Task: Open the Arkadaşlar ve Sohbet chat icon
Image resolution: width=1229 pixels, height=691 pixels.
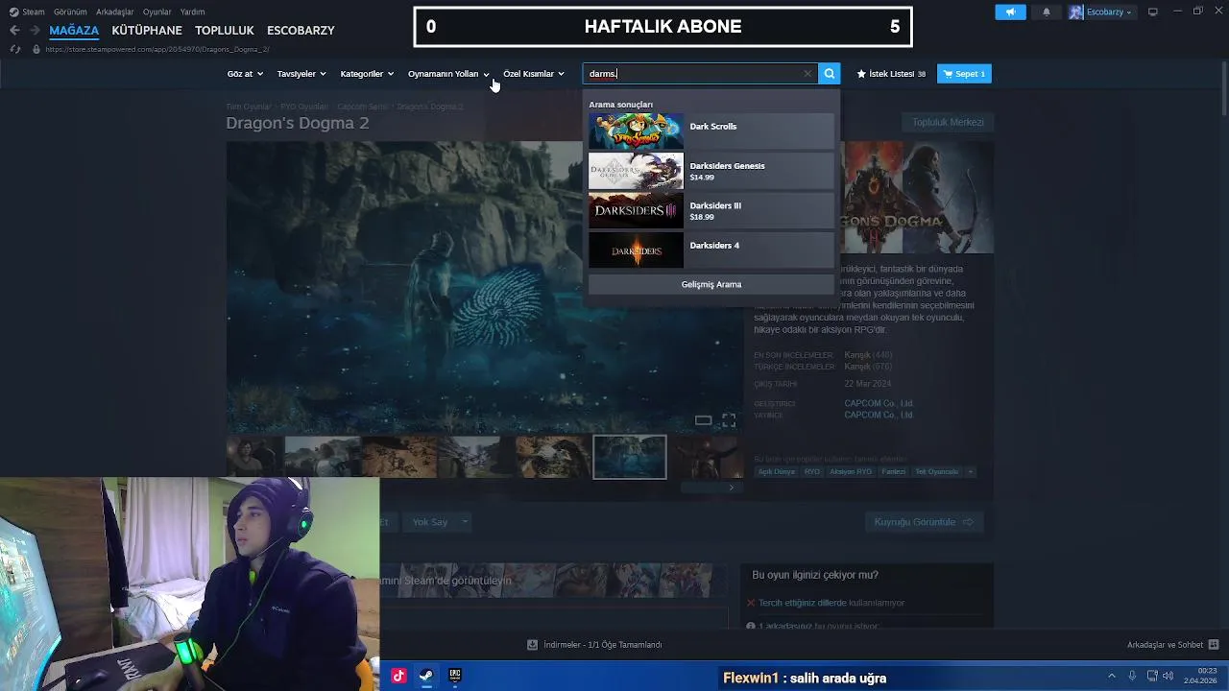Action: tap(1214, 645)
